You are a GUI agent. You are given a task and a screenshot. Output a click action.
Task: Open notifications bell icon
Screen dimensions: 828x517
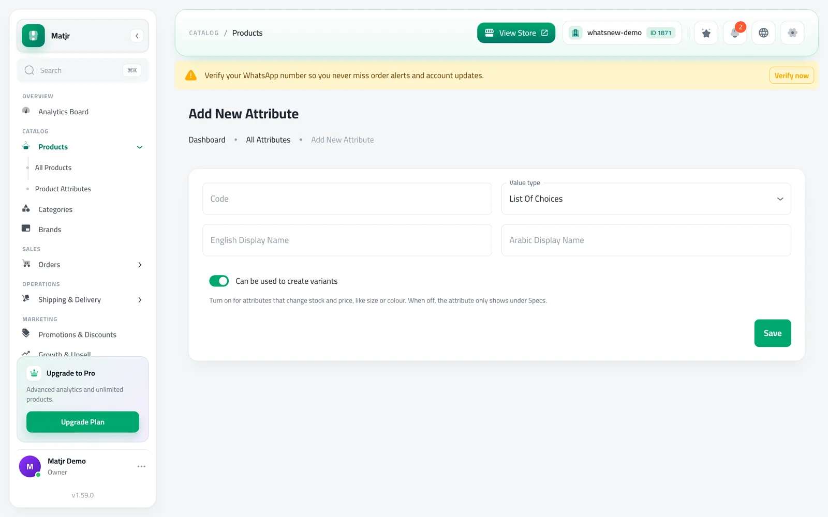[x=735, y=33]
